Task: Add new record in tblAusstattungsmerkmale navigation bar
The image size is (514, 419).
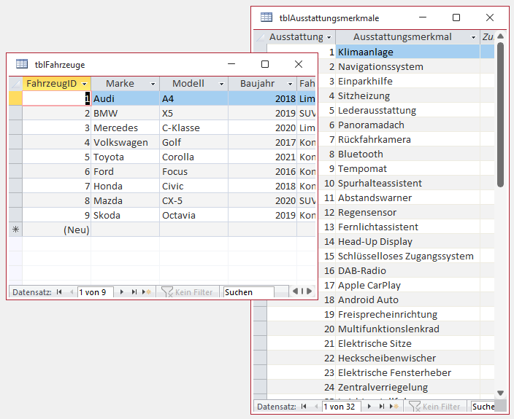Action: coord(394,407)
